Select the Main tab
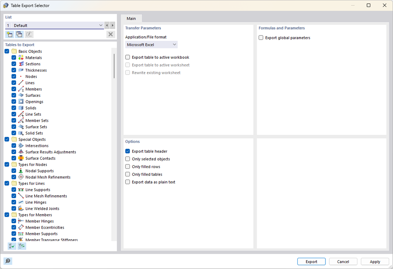Viewport: 393px width, 269px height. coord(131,18)
